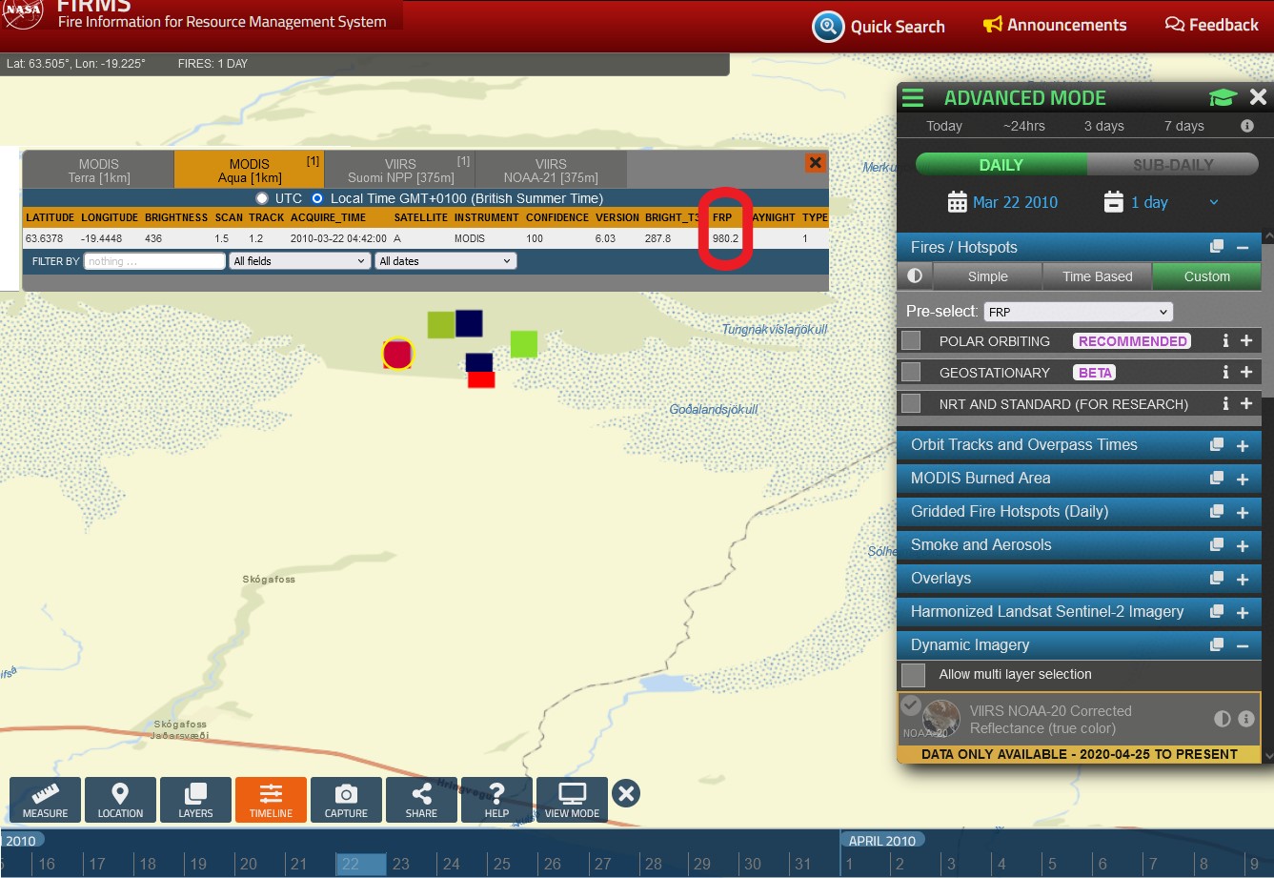Collapse the Dynamic Imagery section
Image resolution: width=1274 pixels, height=878 pixels.
[x=1243, y=645]
